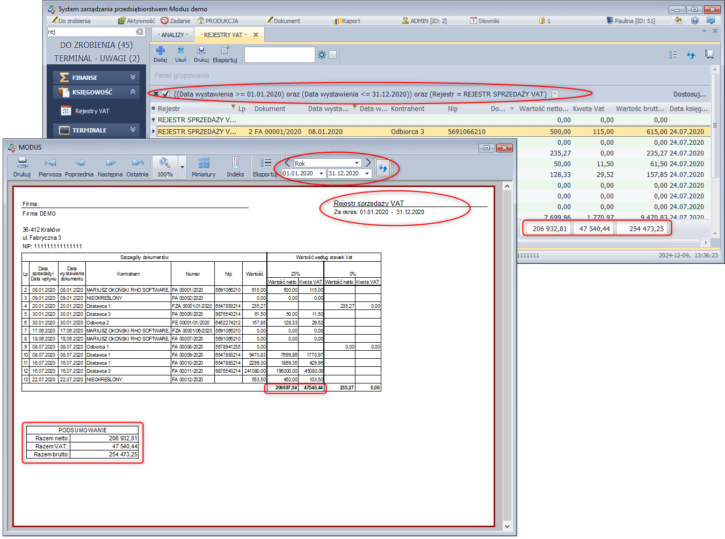725x539 pixels.
Task: Click the Dostosuj... filter button
Action: click(x=689, y=94)
